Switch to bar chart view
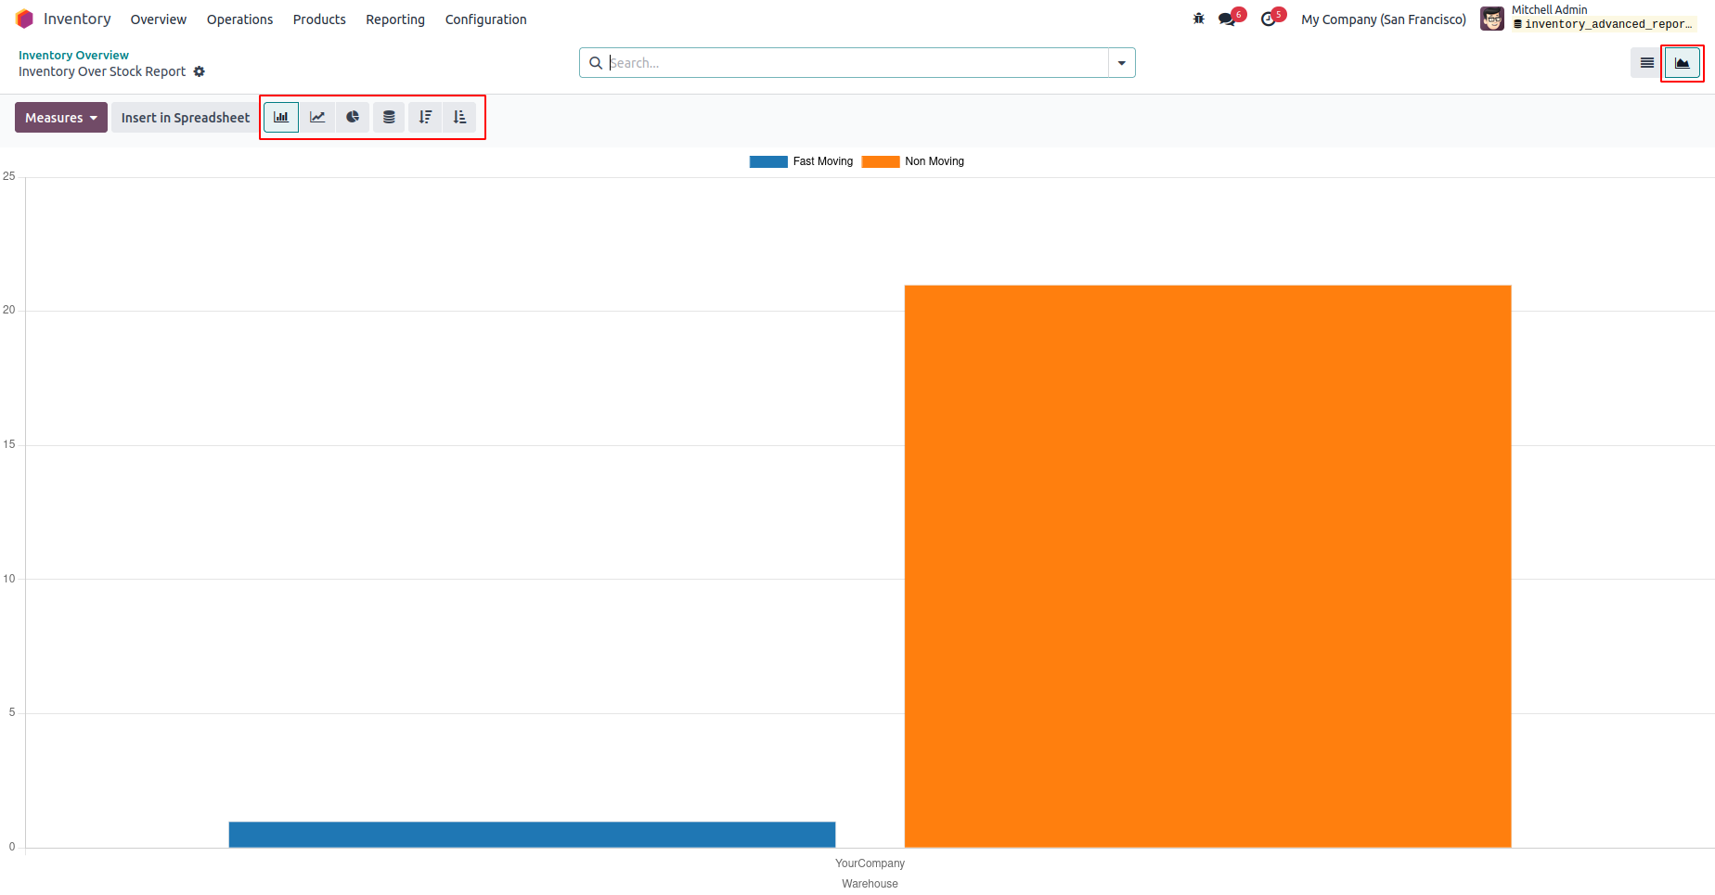Screen dimensions: 1715x895 pos(281,118)
